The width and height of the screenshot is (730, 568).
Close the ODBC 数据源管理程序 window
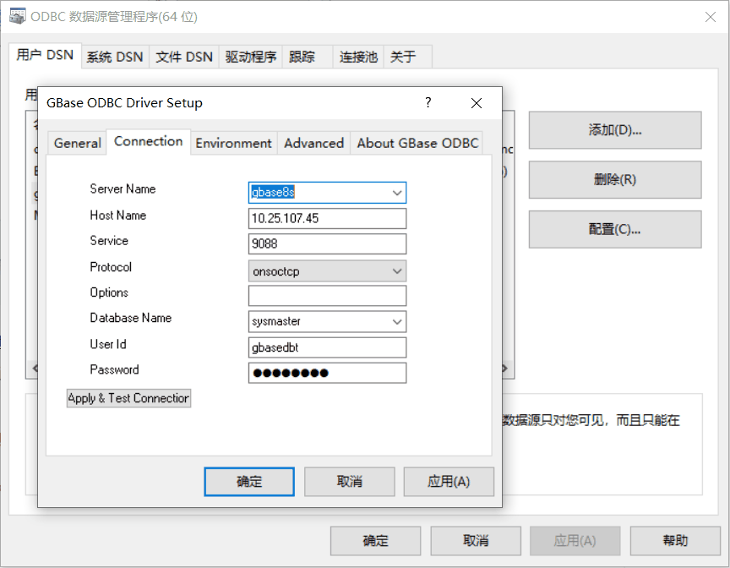711,17
